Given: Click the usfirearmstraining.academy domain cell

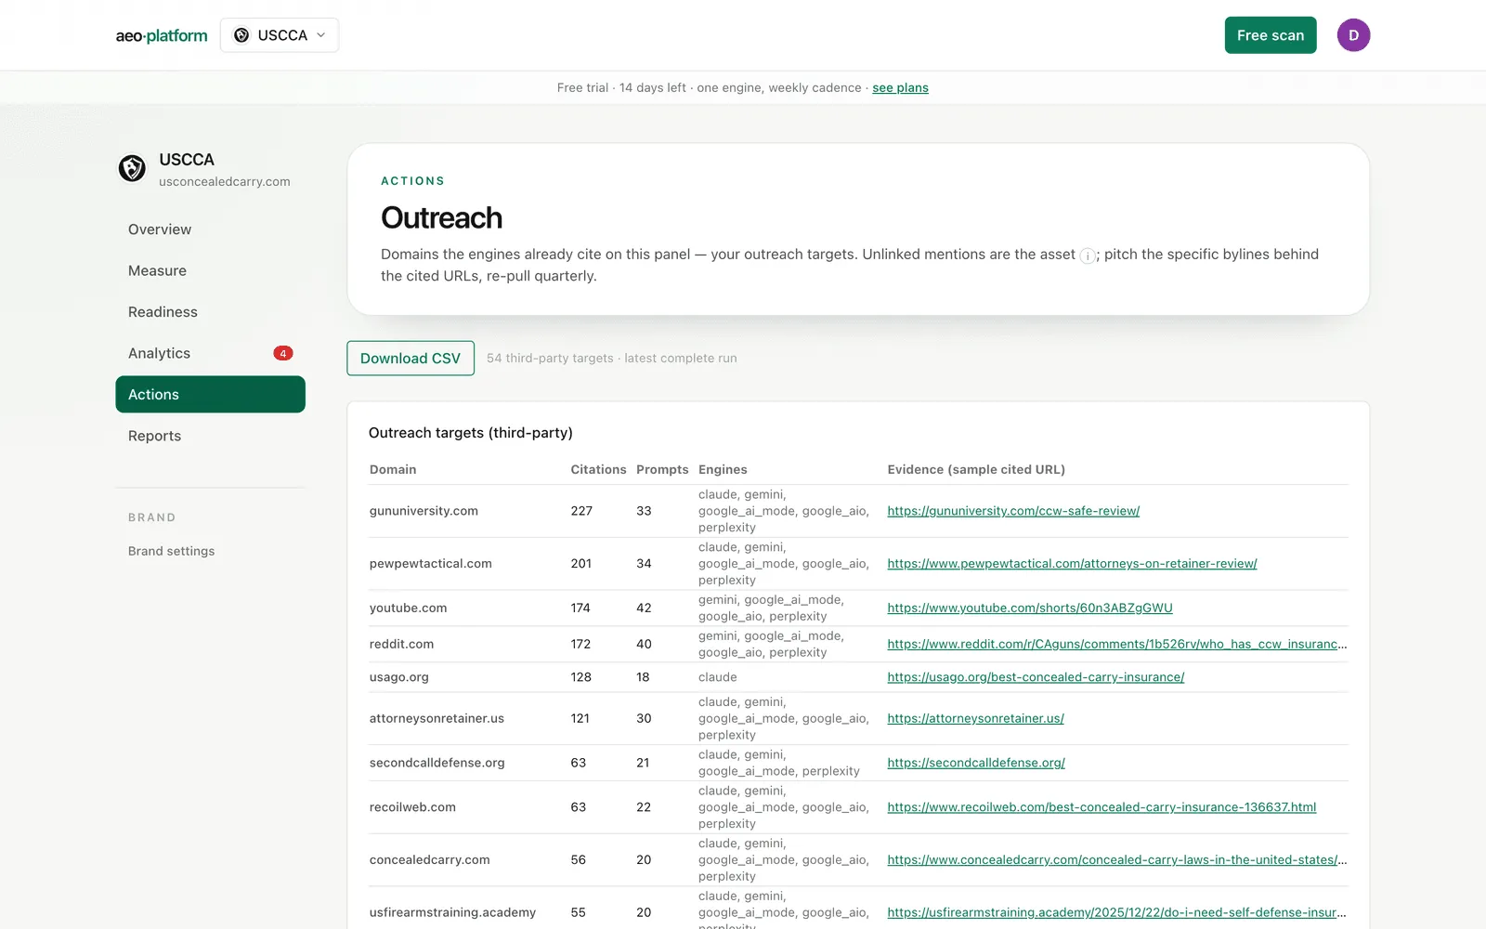Looking at the screenshot, I should (x=452, y=912).
